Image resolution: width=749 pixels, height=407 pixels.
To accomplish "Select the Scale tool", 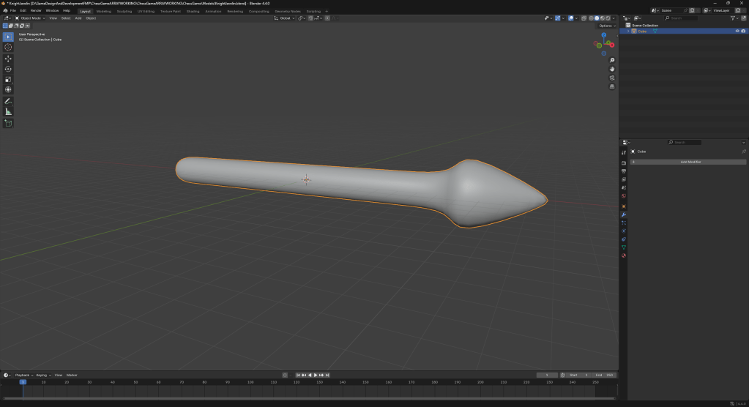I will (x=8, y=79).
